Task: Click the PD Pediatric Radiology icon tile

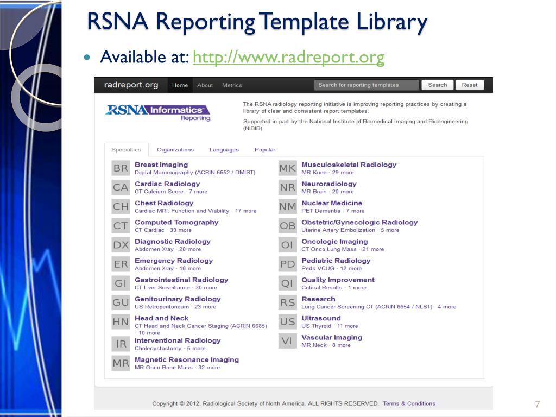Action: [288, 264]
